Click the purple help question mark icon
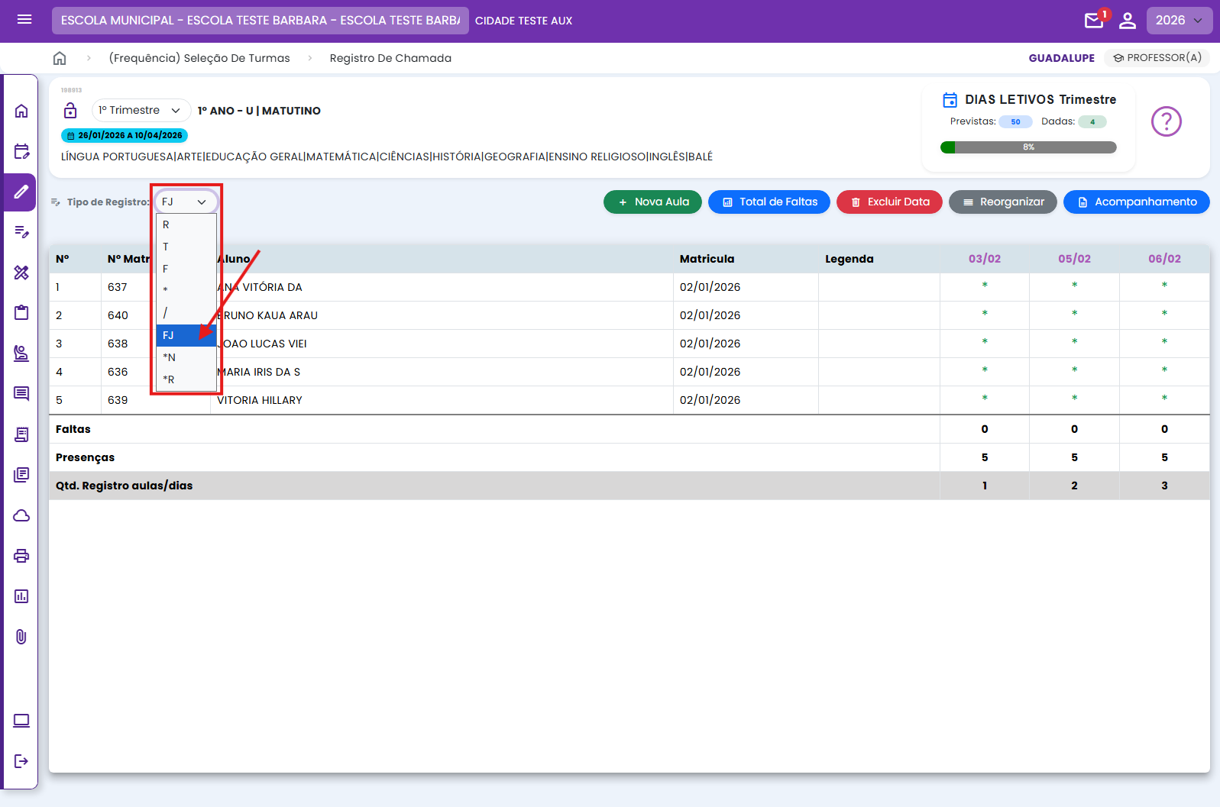 click(x=1166, y=121)
